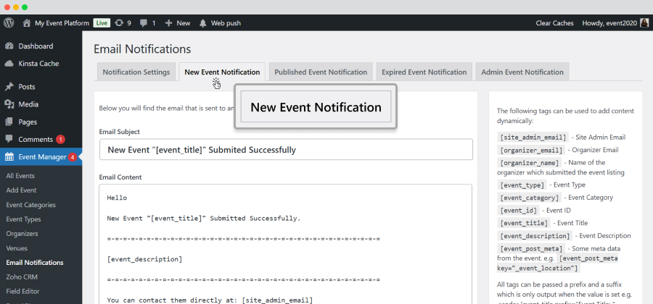
Task: Open Field Editor submenu link
Action: pyautogui.click(x=23, y=292)
